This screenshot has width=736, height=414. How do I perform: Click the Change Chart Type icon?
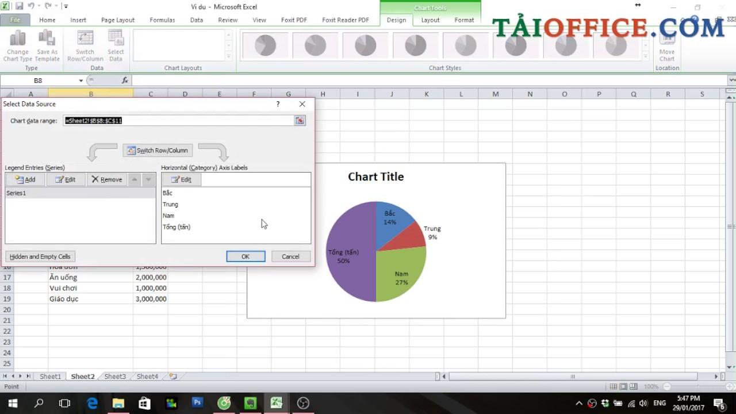click(18, 46)
